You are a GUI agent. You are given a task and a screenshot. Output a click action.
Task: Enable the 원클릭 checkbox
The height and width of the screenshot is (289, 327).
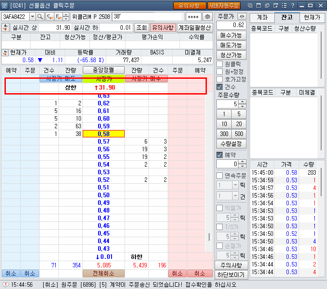(219, 64)
